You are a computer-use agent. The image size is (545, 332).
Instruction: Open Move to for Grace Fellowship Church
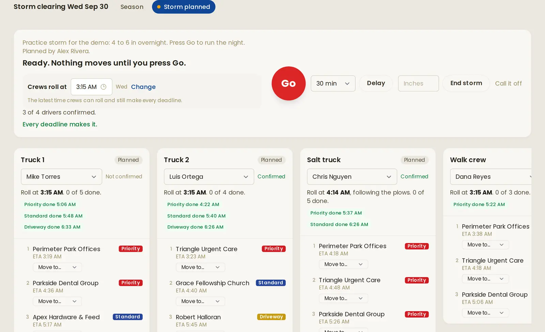(x=200, y=301)
